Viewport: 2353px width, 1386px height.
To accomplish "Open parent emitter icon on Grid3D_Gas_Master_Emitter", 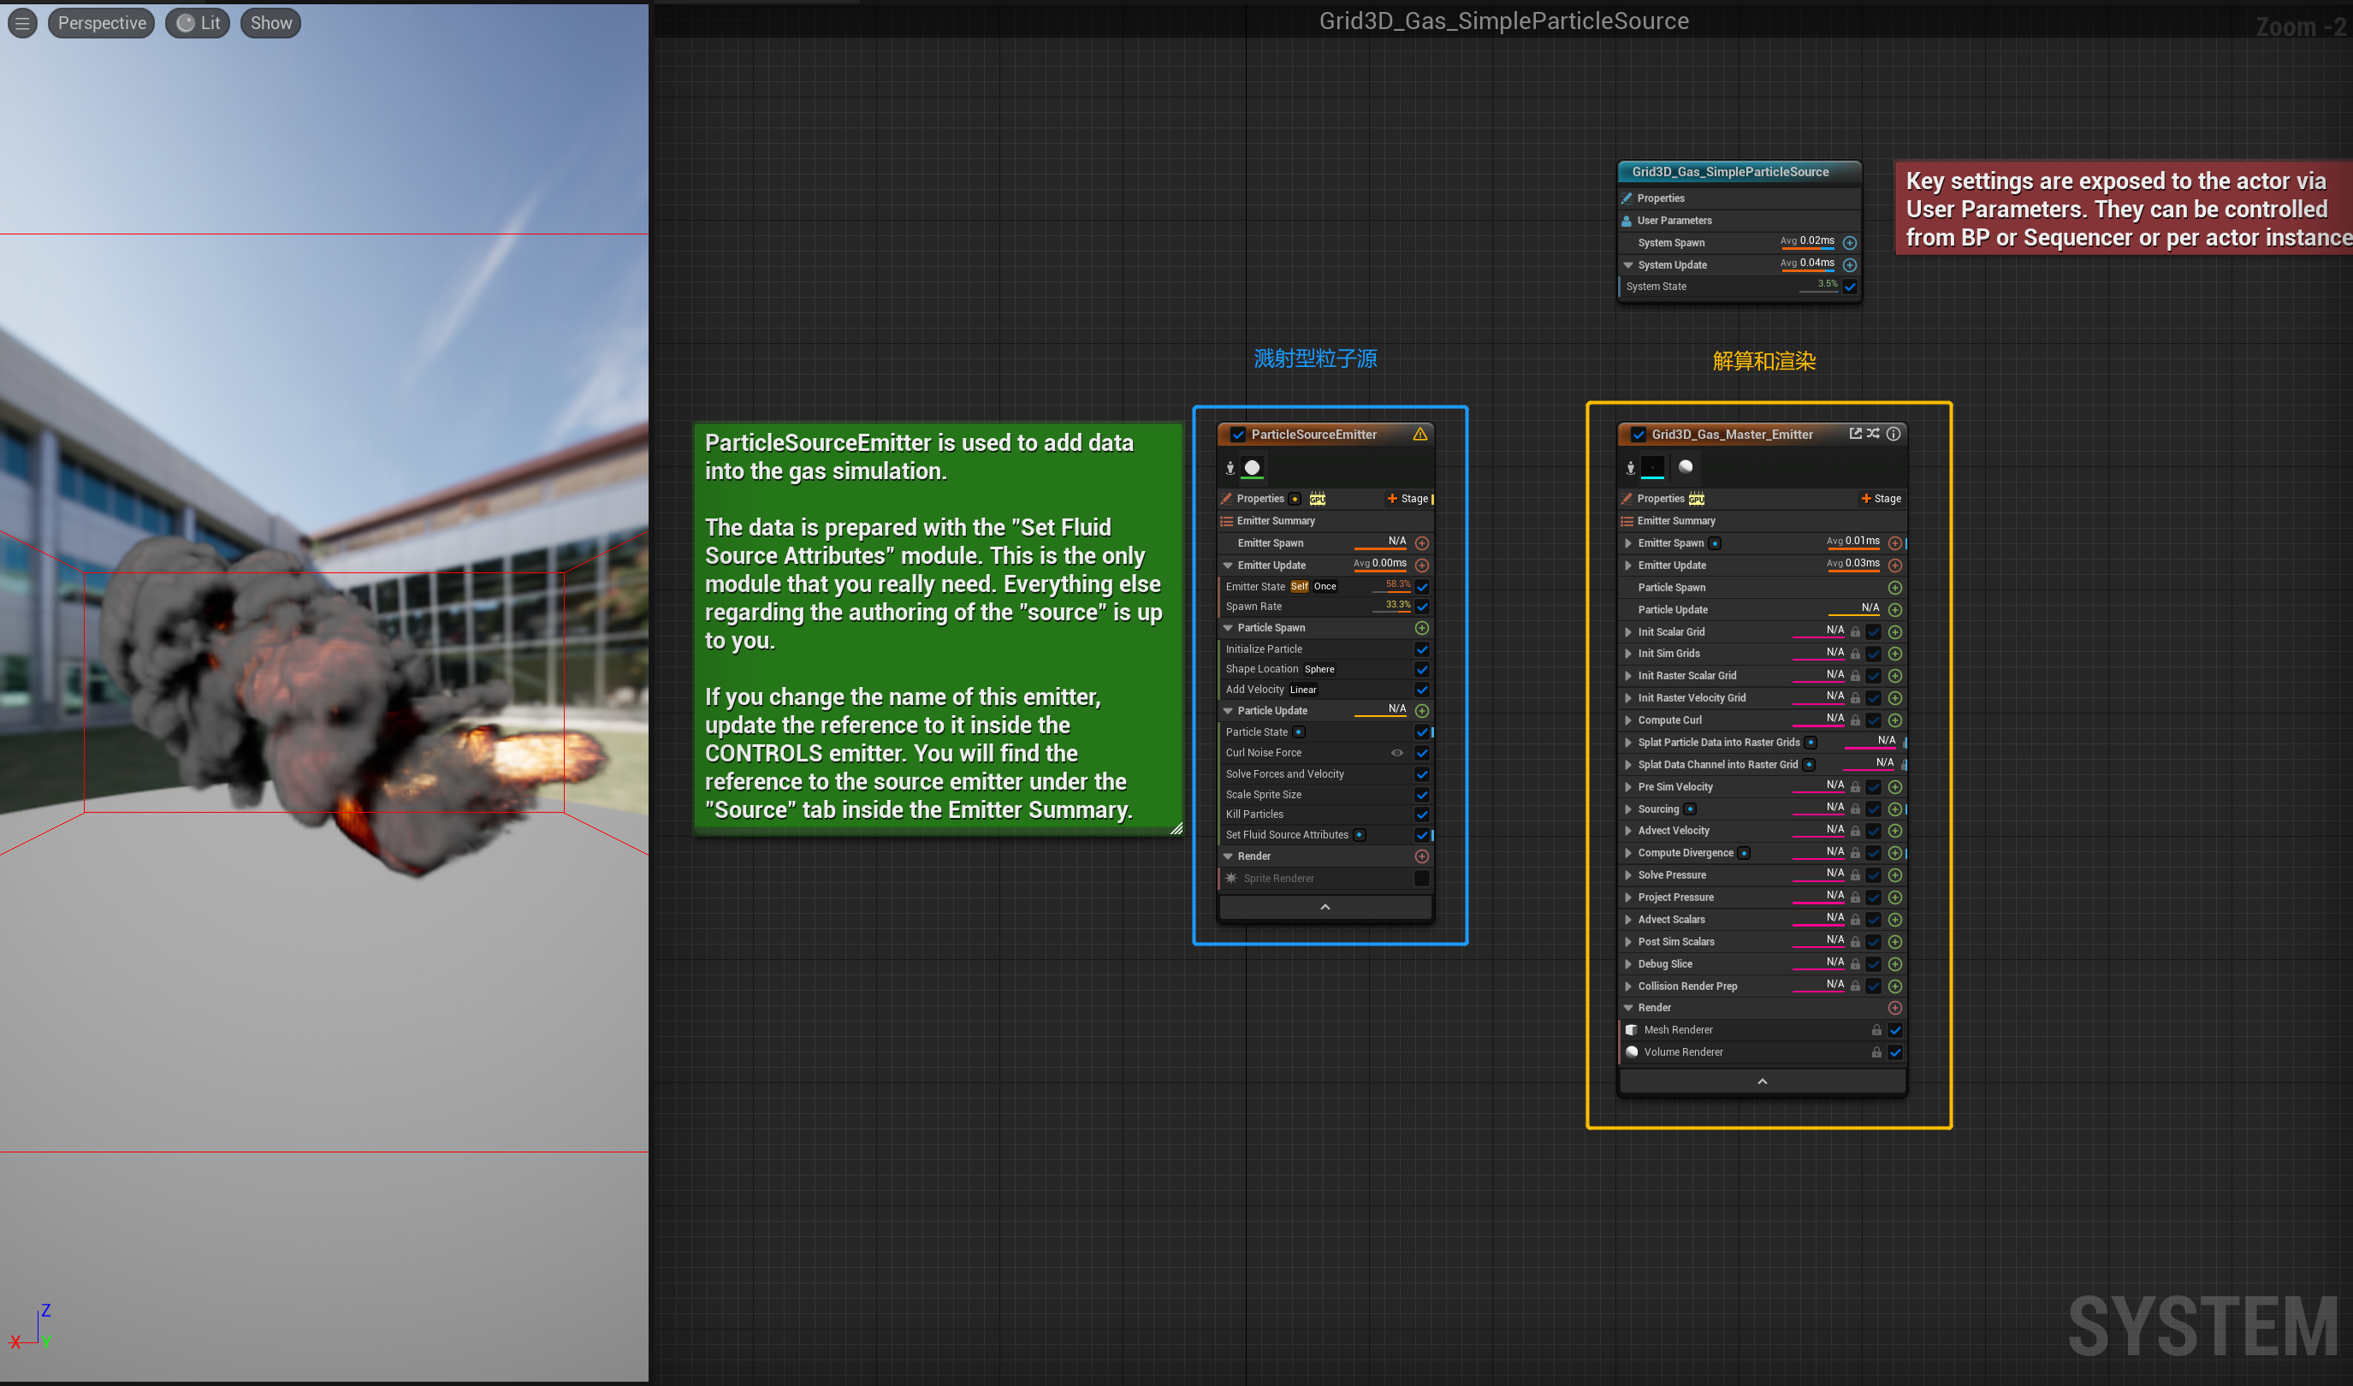I will pos(1855,434).
